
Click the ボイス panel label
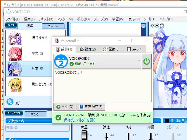(11, 25)
